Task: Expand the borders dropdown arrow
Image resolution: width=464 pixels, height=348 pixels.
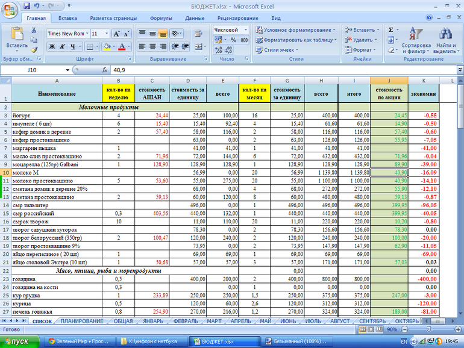Action: pos(96,46)
